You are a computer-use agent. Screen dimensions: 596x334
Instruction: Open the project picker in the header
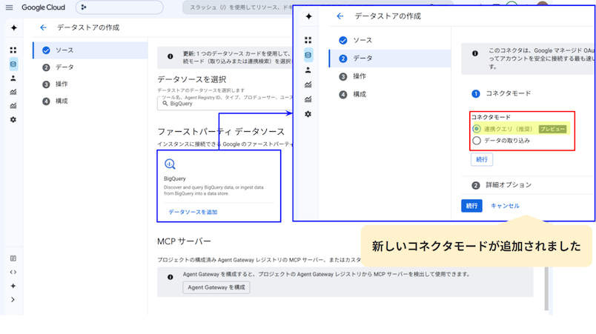pos(119,7)
